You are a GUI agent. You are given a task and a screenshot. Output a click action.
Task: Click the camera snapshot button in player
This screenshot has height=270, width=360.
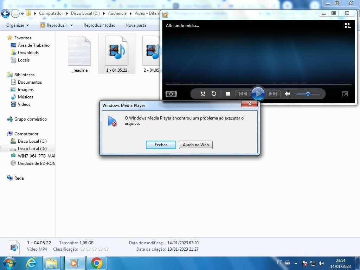click(x=171, y=94)
